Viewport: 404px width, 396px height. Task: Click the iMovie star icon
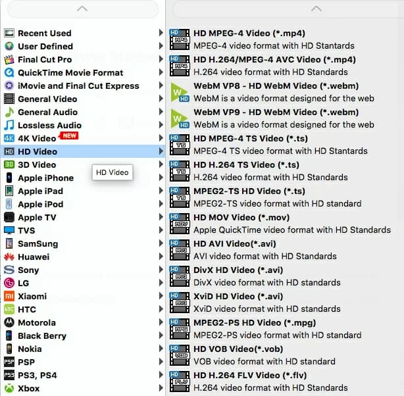(x=9, y=86)
